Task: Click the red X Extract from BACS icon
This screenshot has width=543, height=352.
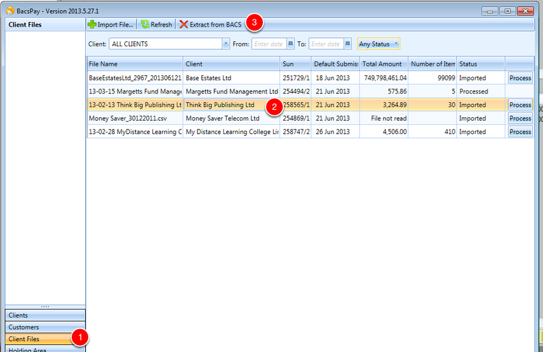Action: pyautogui.click(x=184, y=25)
